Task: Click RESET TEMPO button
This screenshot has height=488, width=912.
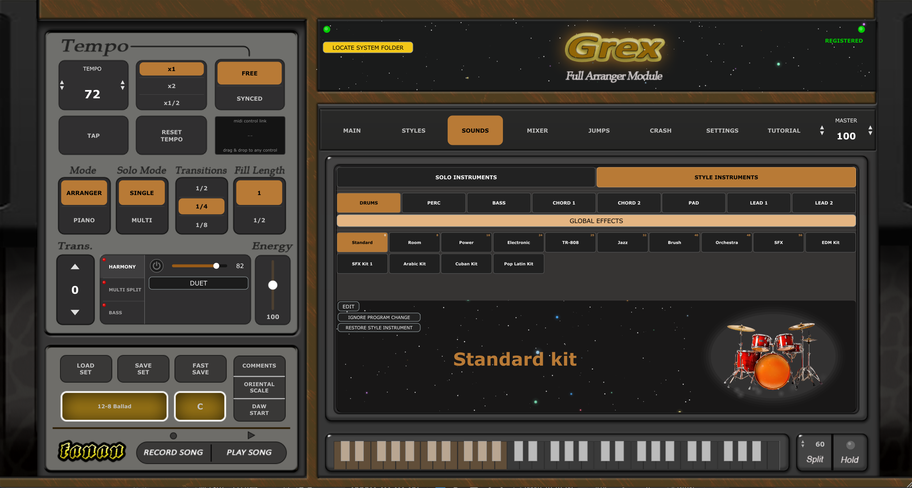Action: click(172, 135)
